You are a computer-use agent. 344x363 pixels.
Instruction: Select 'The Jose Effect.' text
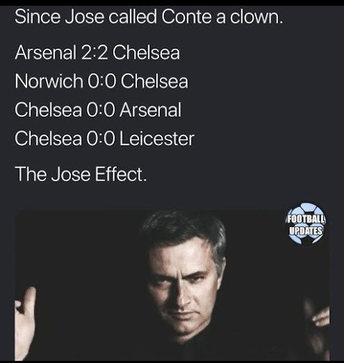(80, 174)
